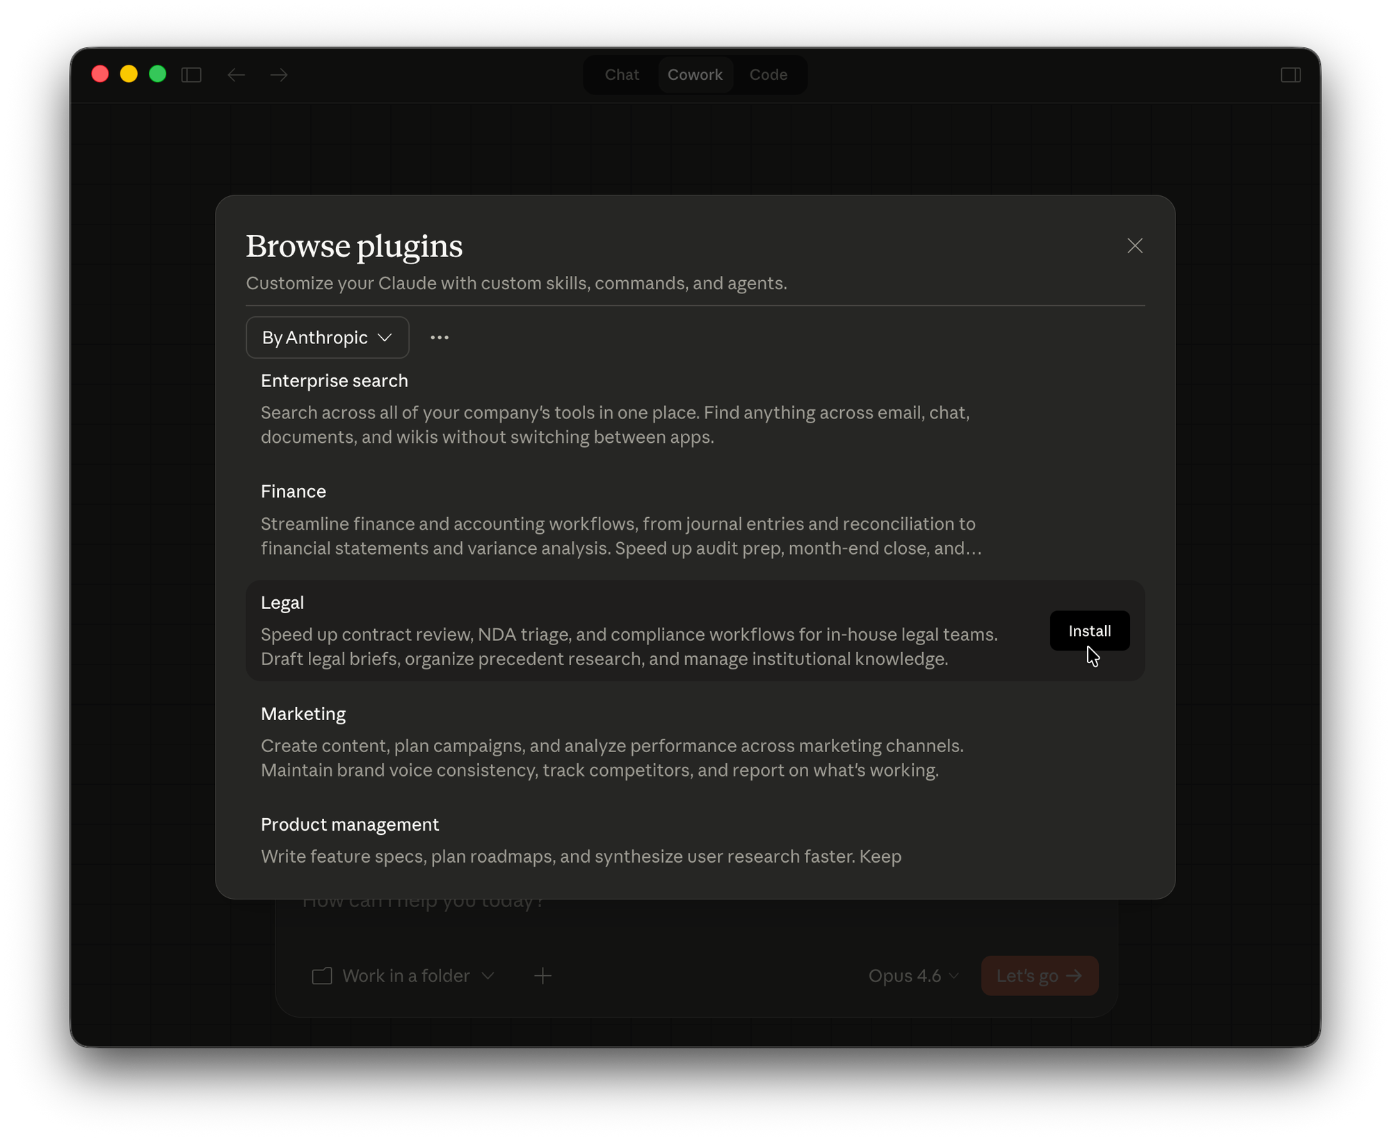Toggle the left sidebar panel icon
The image size is (1391, 1140).
[x=192, y=74]
